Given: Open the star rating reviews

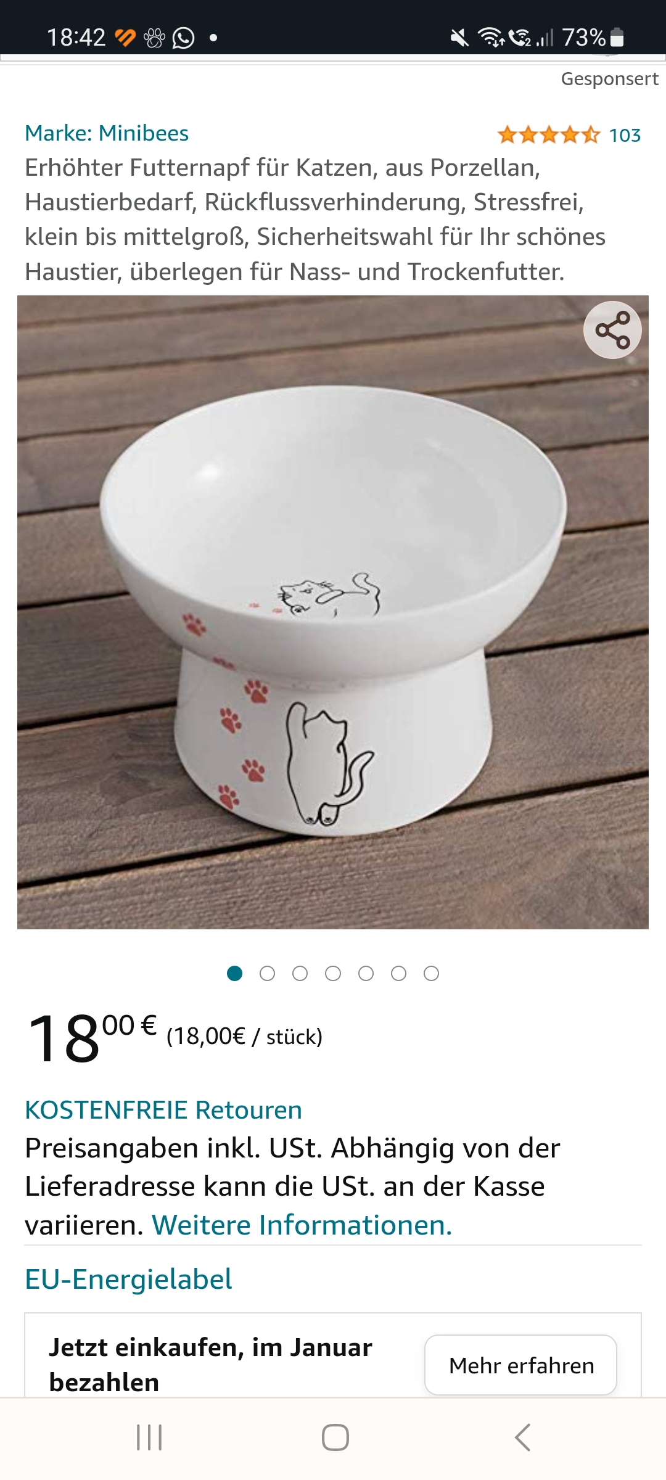Looking at the screenshot, I should click(x=548, y=134).
